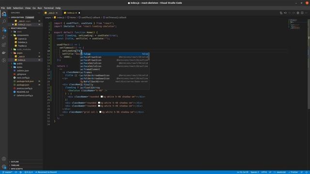Image resolution: width=310 pixels, height=174 pixels.
Task: Click the round icon left of Split Editor
Action: 298,13
